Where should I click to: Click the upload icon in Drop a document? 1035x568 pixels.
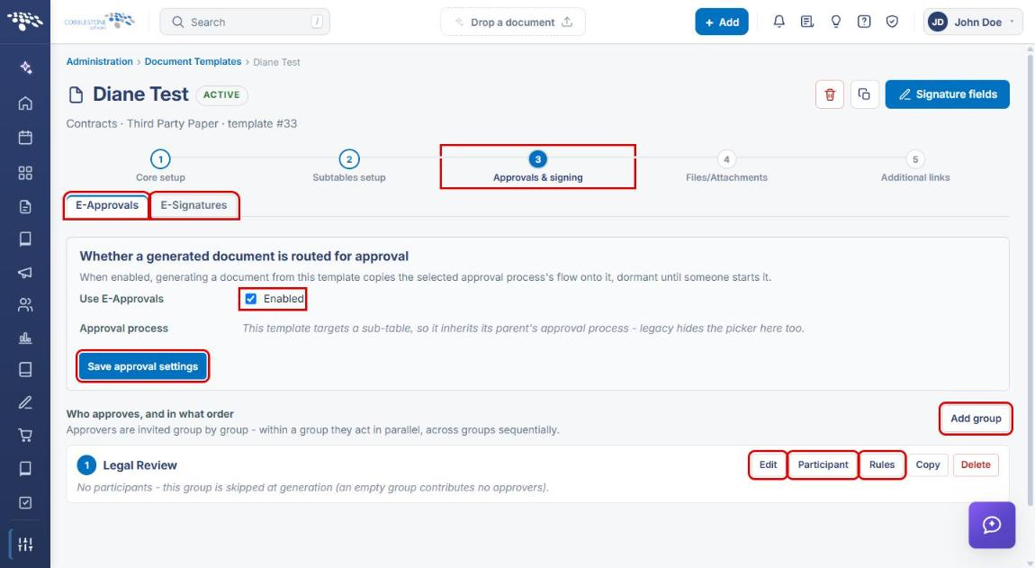567,22
